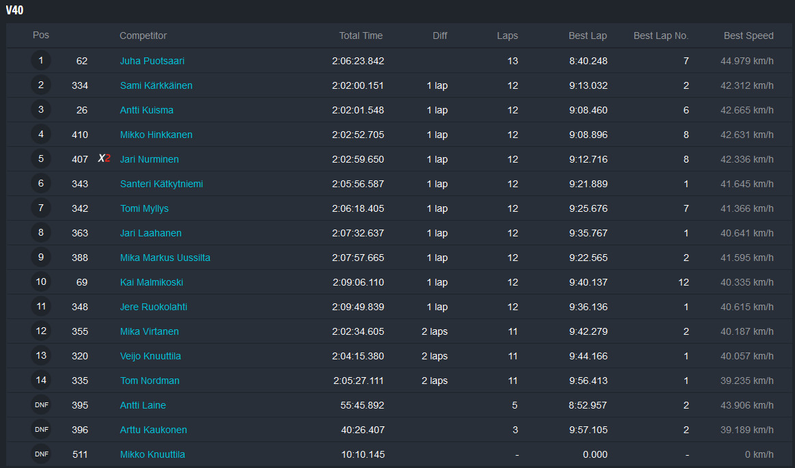Screen dimensions: 795x468
Task: Click best speed 0 km/h
Action: [759, 454]
